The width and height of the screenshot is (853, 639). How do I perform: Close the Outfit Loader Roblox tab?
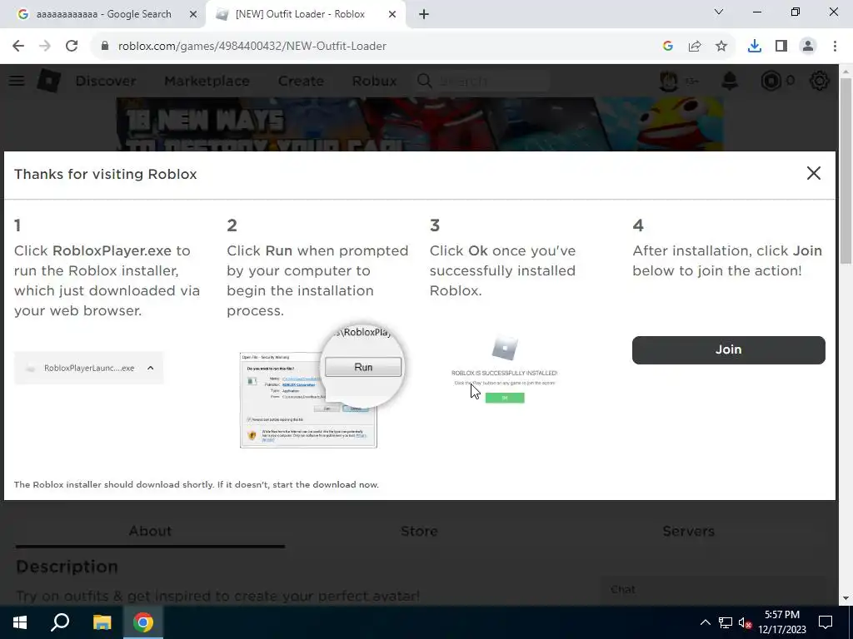(392, 15)
